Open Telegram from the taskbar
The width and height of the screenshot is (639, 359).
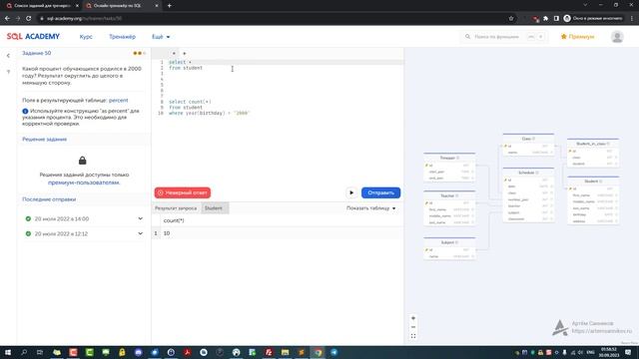tap(334, 352)
